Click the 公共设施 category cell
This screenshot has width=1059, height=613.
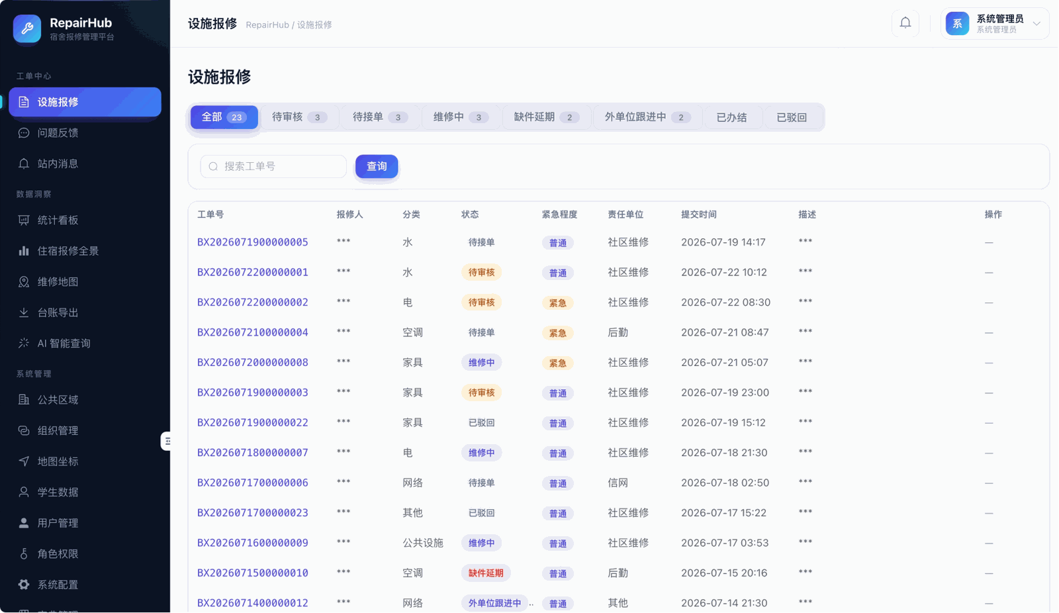coord(423,543)
